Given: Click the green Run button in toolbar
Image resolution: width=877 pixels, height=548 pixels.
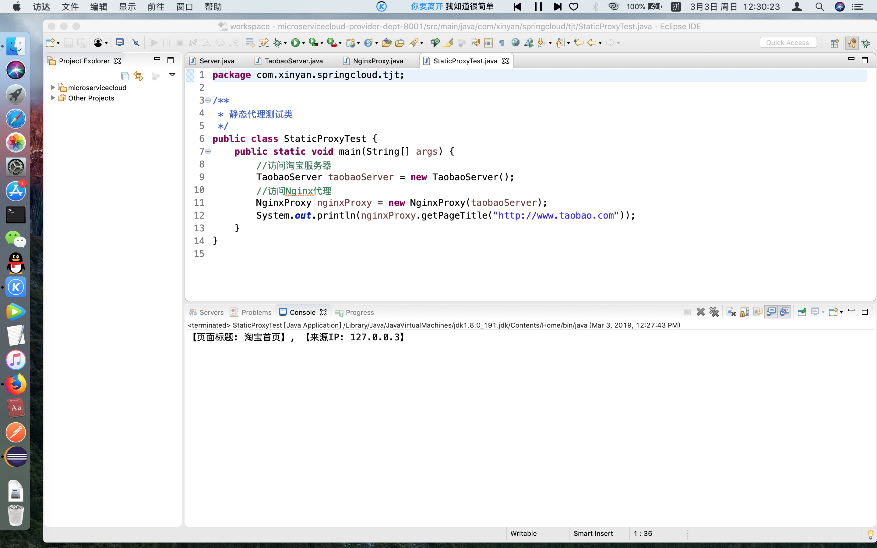Looking at the screenshot, I should point(295,43).
